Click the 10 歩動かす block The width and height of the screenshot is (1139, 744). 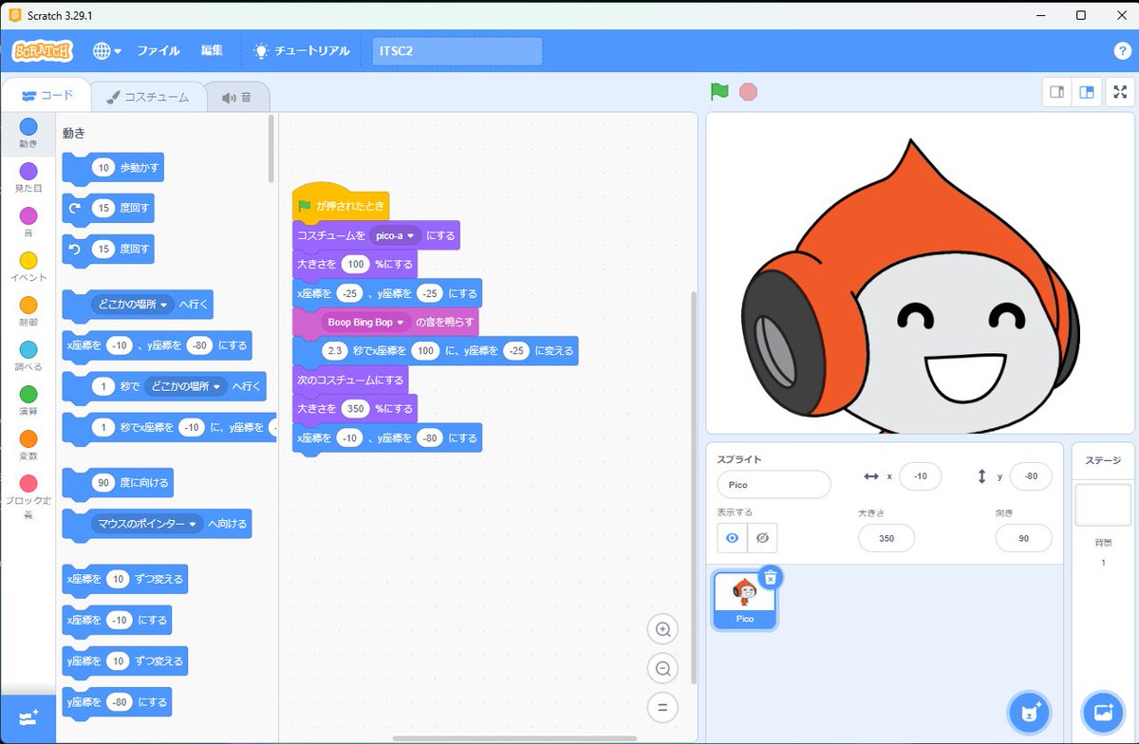pos(113,167)
